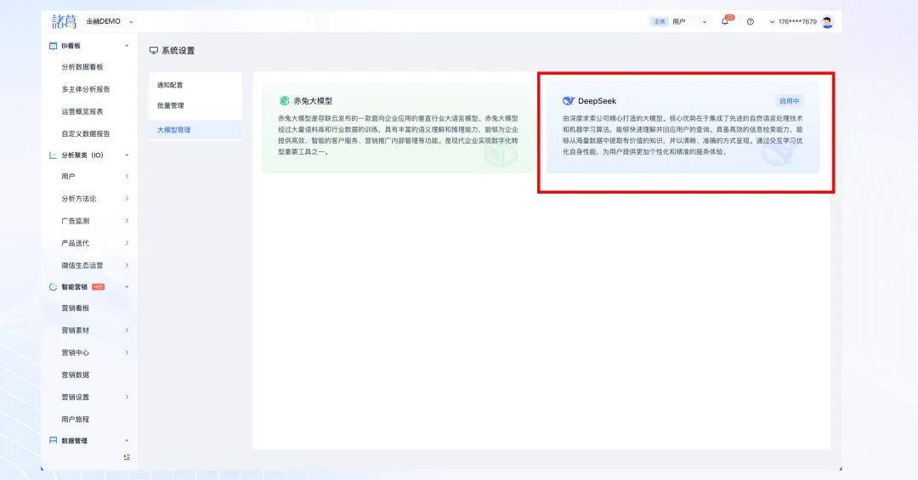Open the 176****7679 account dropdown

pos(793,21)
